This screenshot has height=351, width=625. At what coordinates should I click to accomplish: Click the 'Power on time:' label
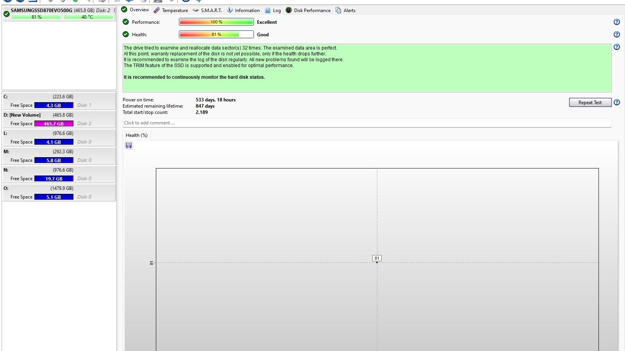click(x=138, y=100)
